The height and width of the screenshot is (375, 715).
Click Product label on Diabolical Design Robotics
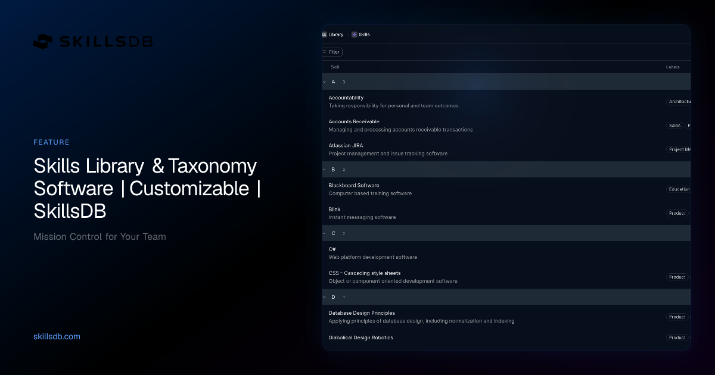[677, 337]
